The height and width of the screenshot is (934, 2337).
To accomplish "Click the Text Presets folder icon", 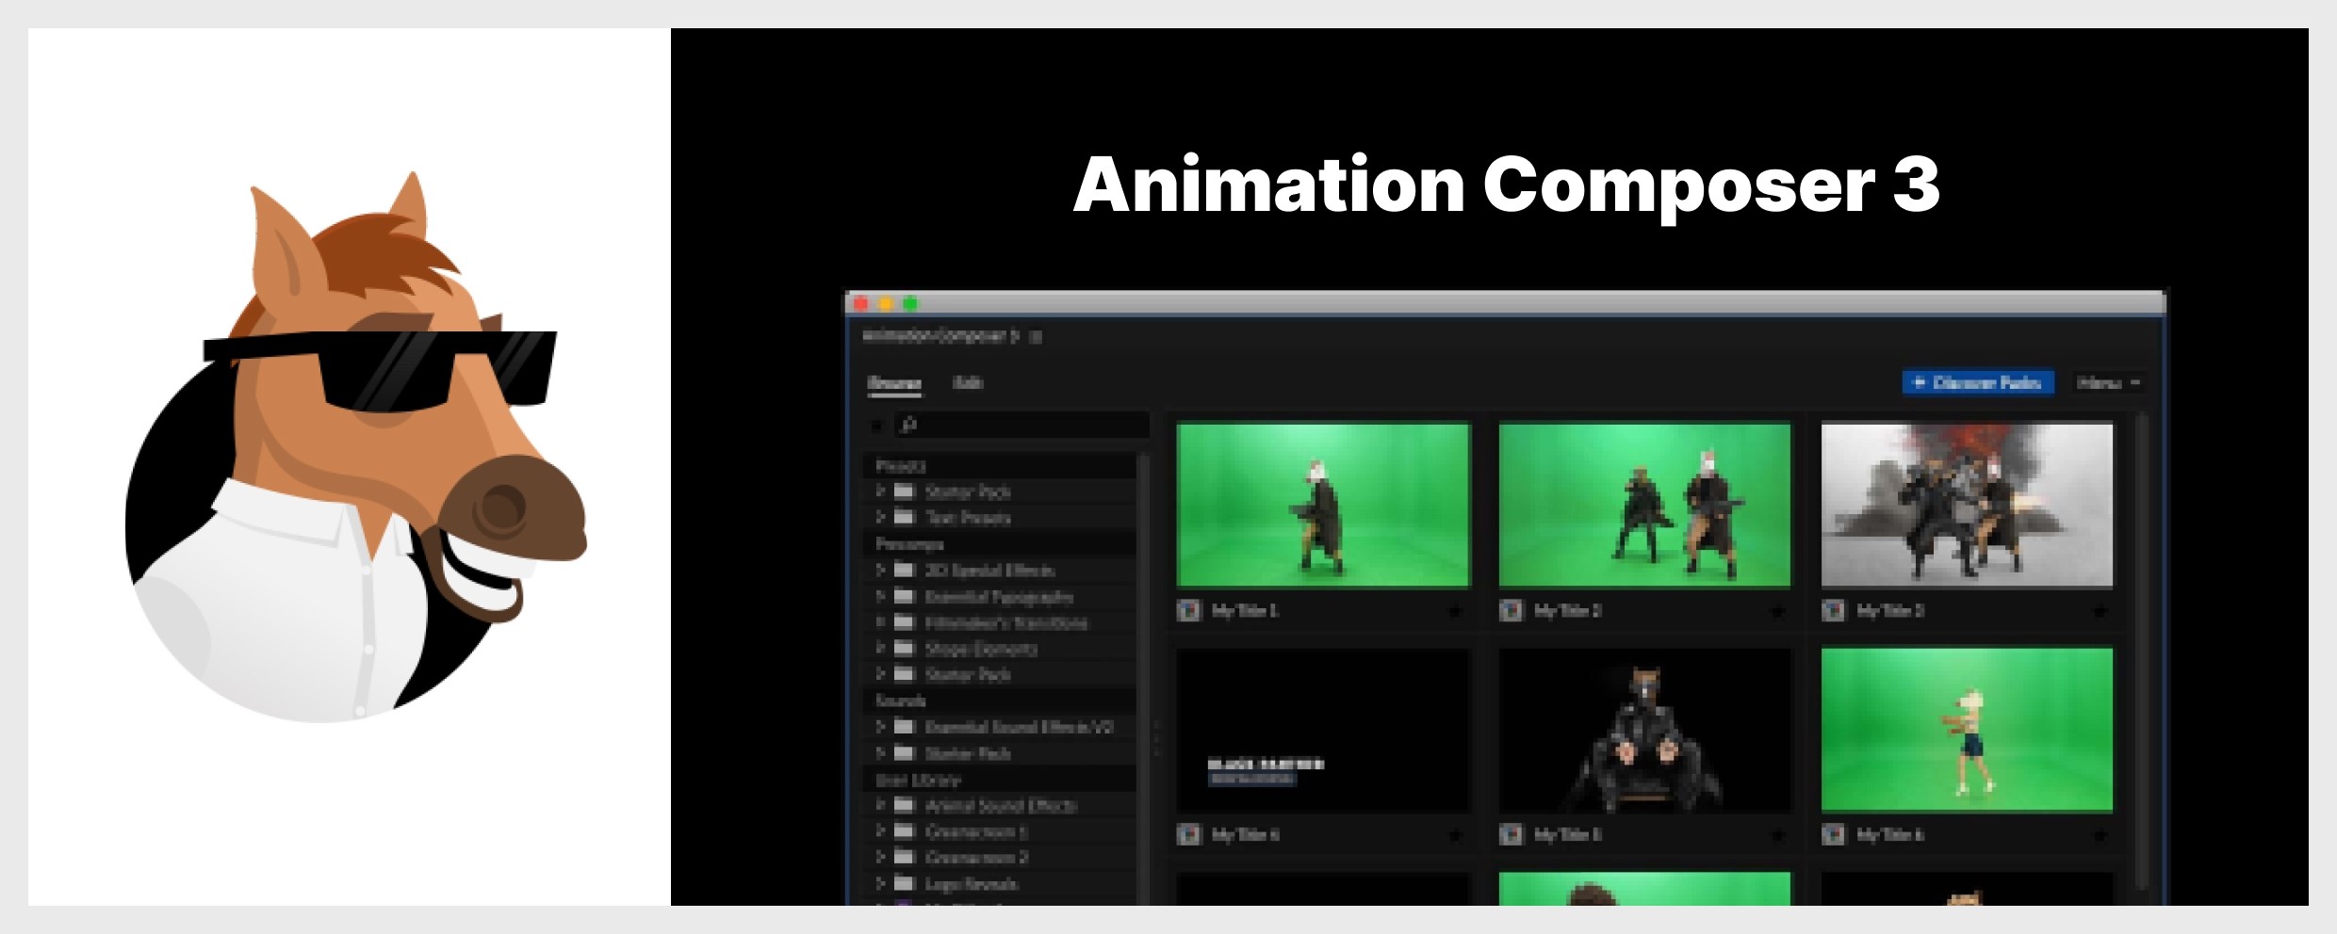I will pyautogui.click(x=905, y=517).
